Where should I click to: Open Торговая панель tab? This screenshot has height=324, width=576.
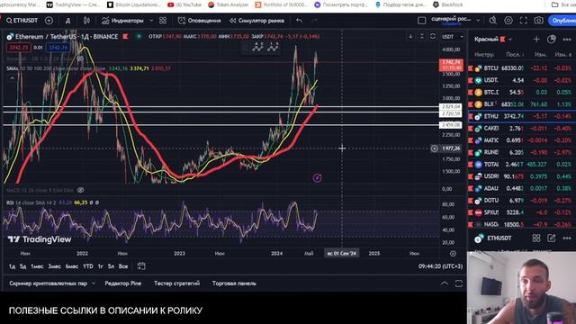click(234, 283)
